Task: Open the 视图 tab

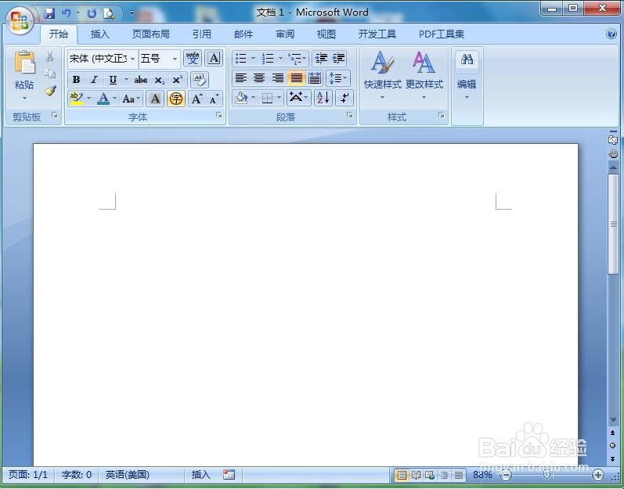Action: tap(326, 34)
